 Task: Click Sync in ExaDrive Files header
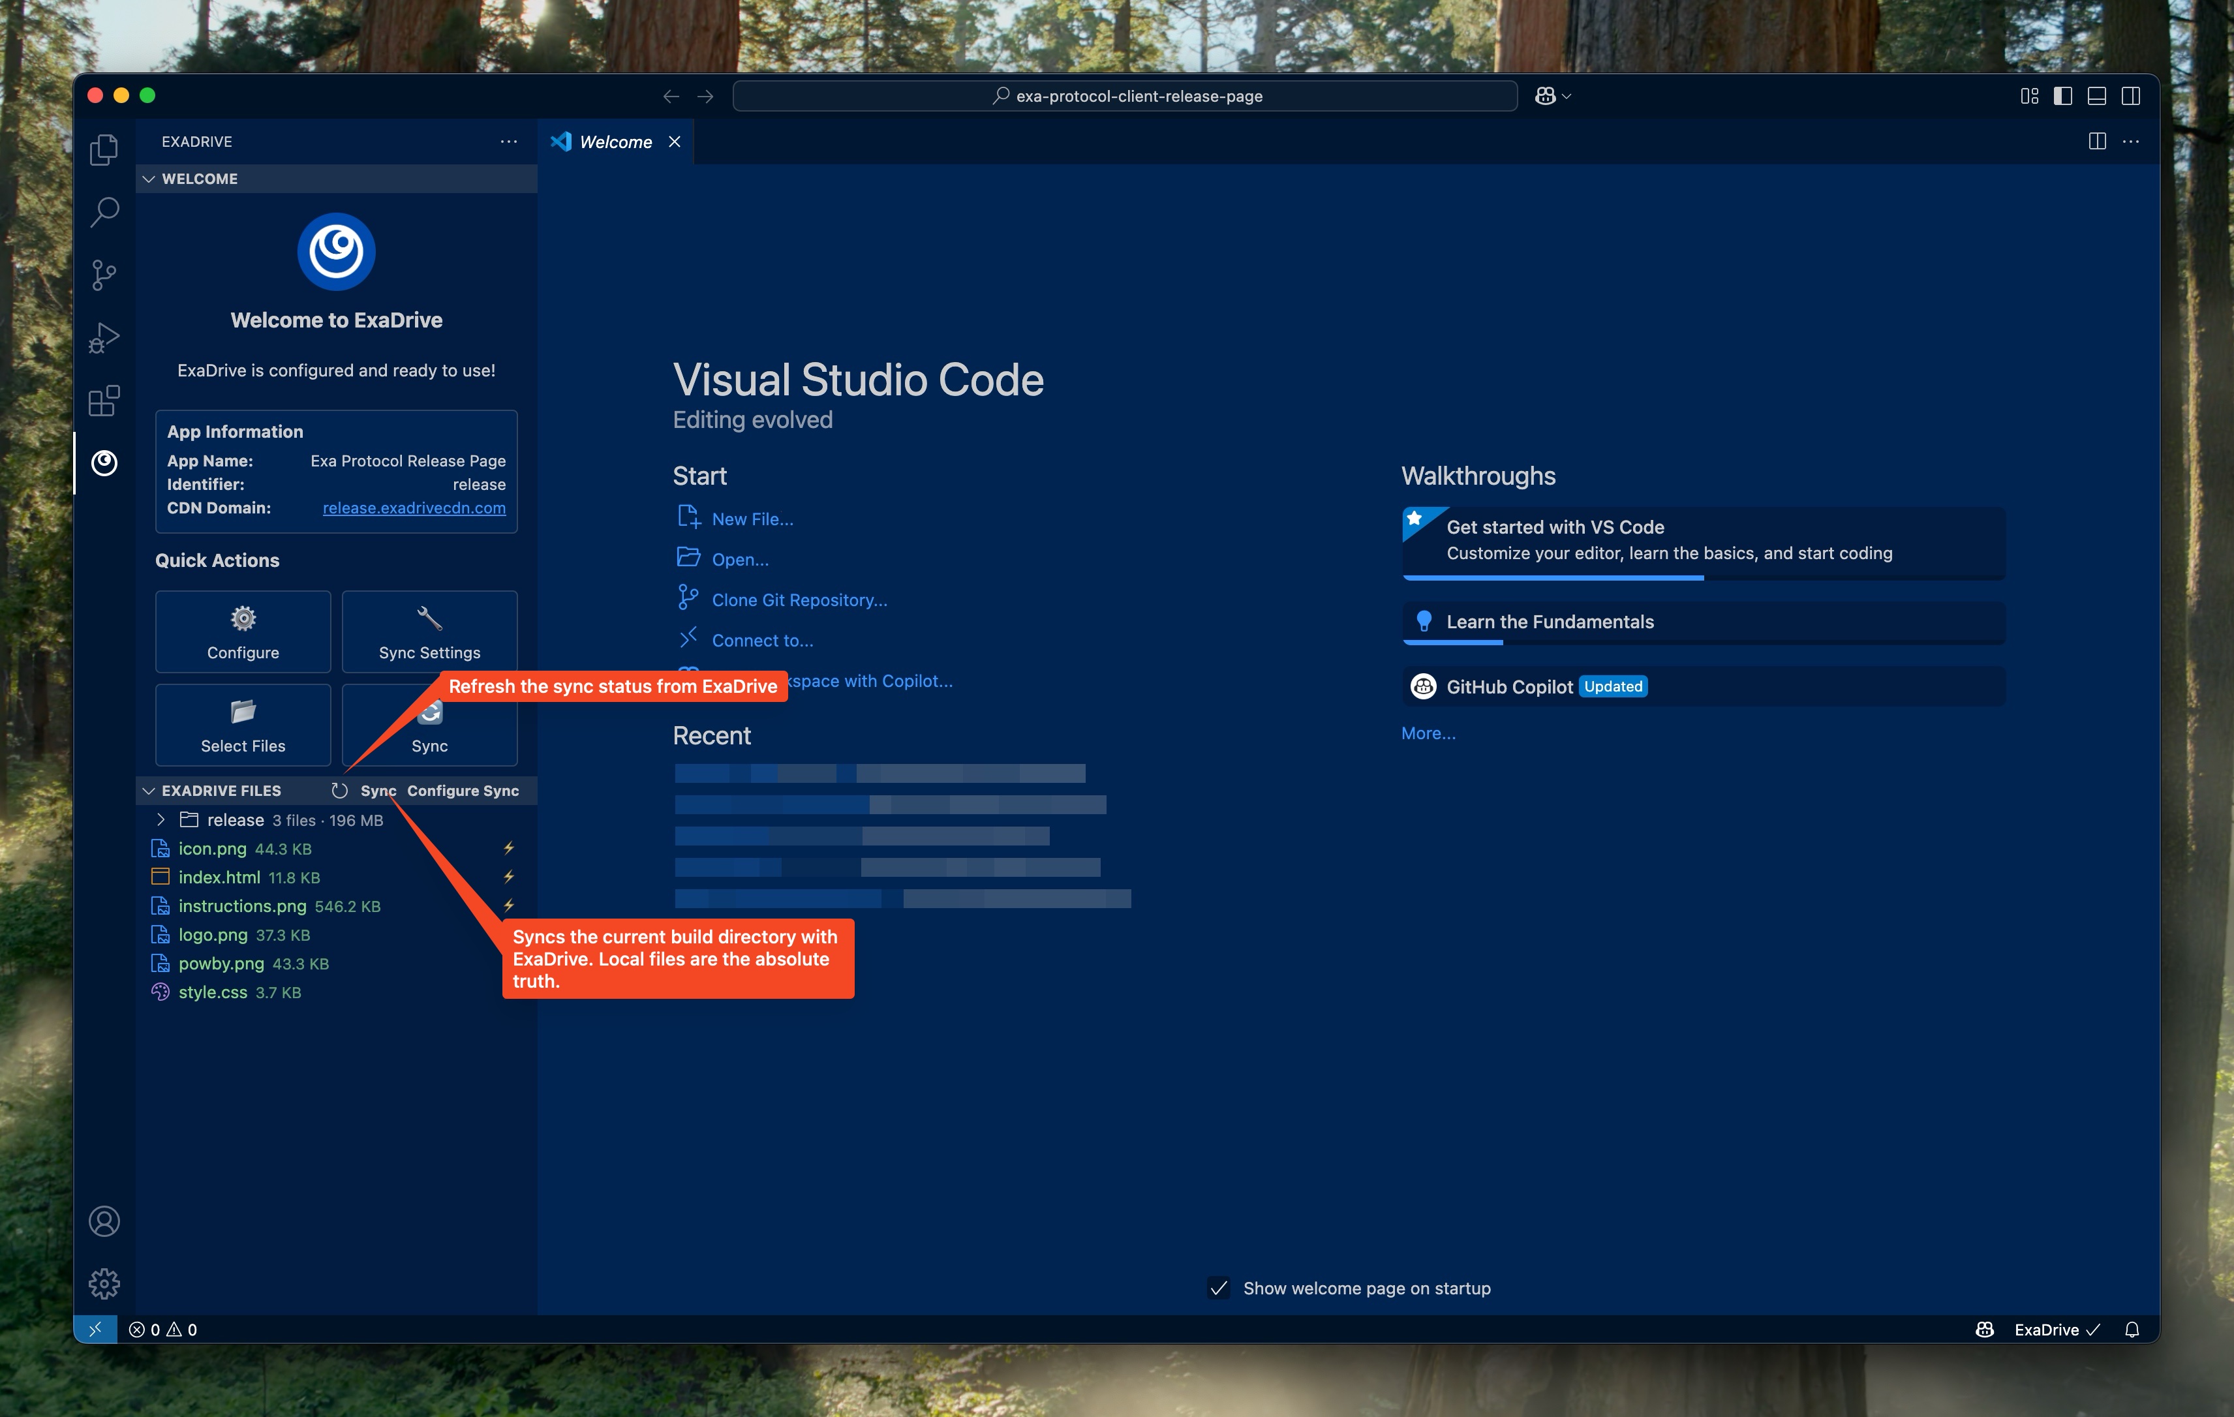(378, 790)
